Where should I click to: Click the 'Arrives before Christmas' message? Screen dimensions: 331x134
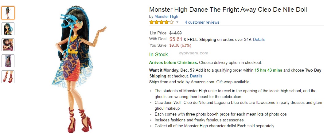pos(173,62)
